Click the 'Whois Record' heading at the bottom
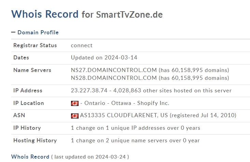The image size is (250, 162). [30, 157]
